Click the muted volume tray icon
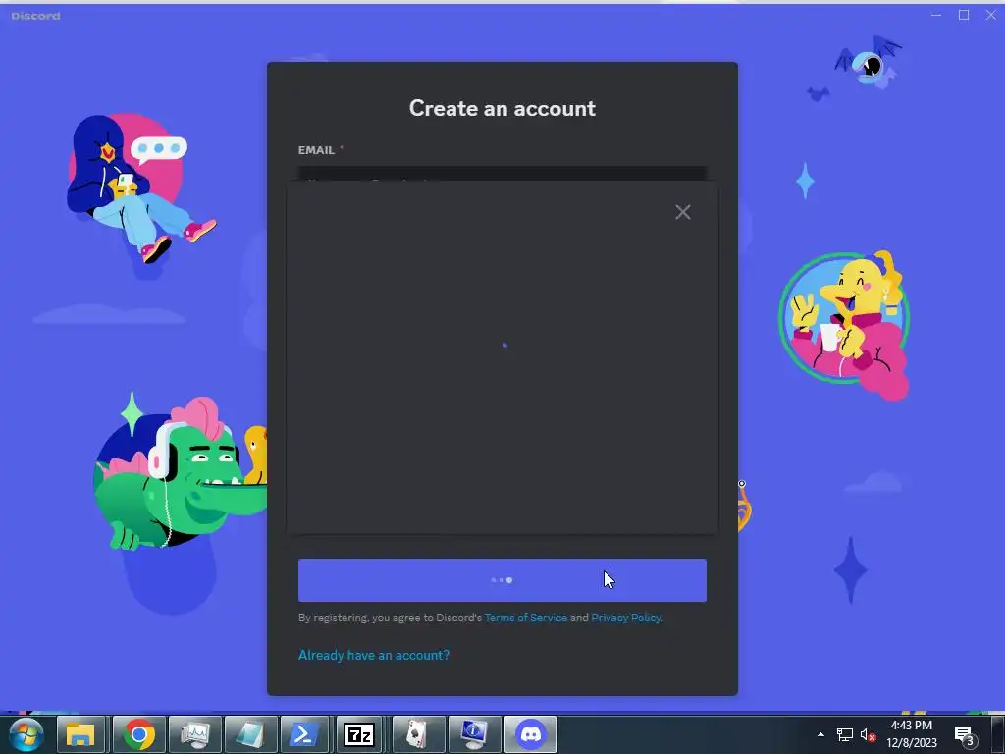The height and width of the screenshot is (754, 1005). pos(868,735)
